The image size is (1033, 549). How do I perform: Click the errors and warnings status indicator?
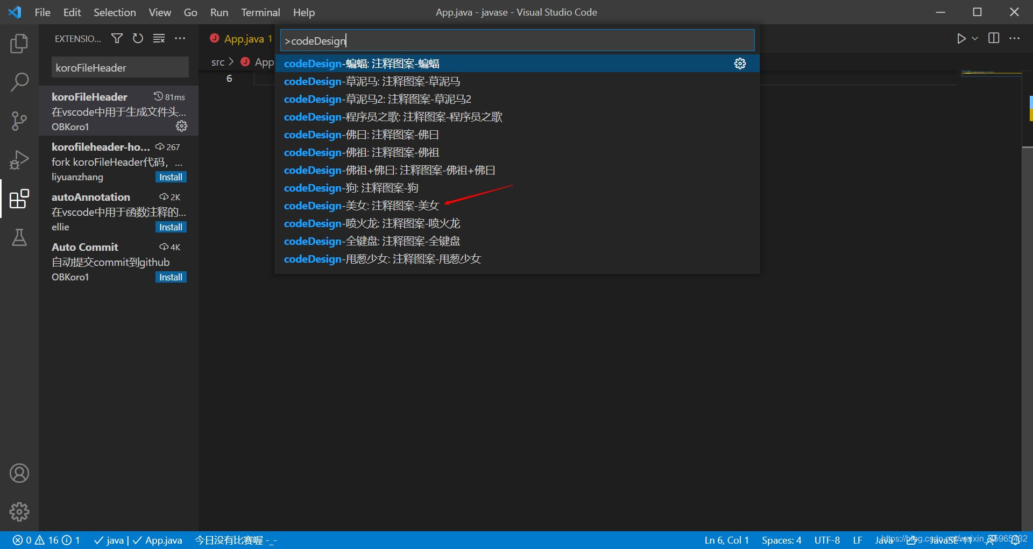pyautogui.click(x=46, y=540)
